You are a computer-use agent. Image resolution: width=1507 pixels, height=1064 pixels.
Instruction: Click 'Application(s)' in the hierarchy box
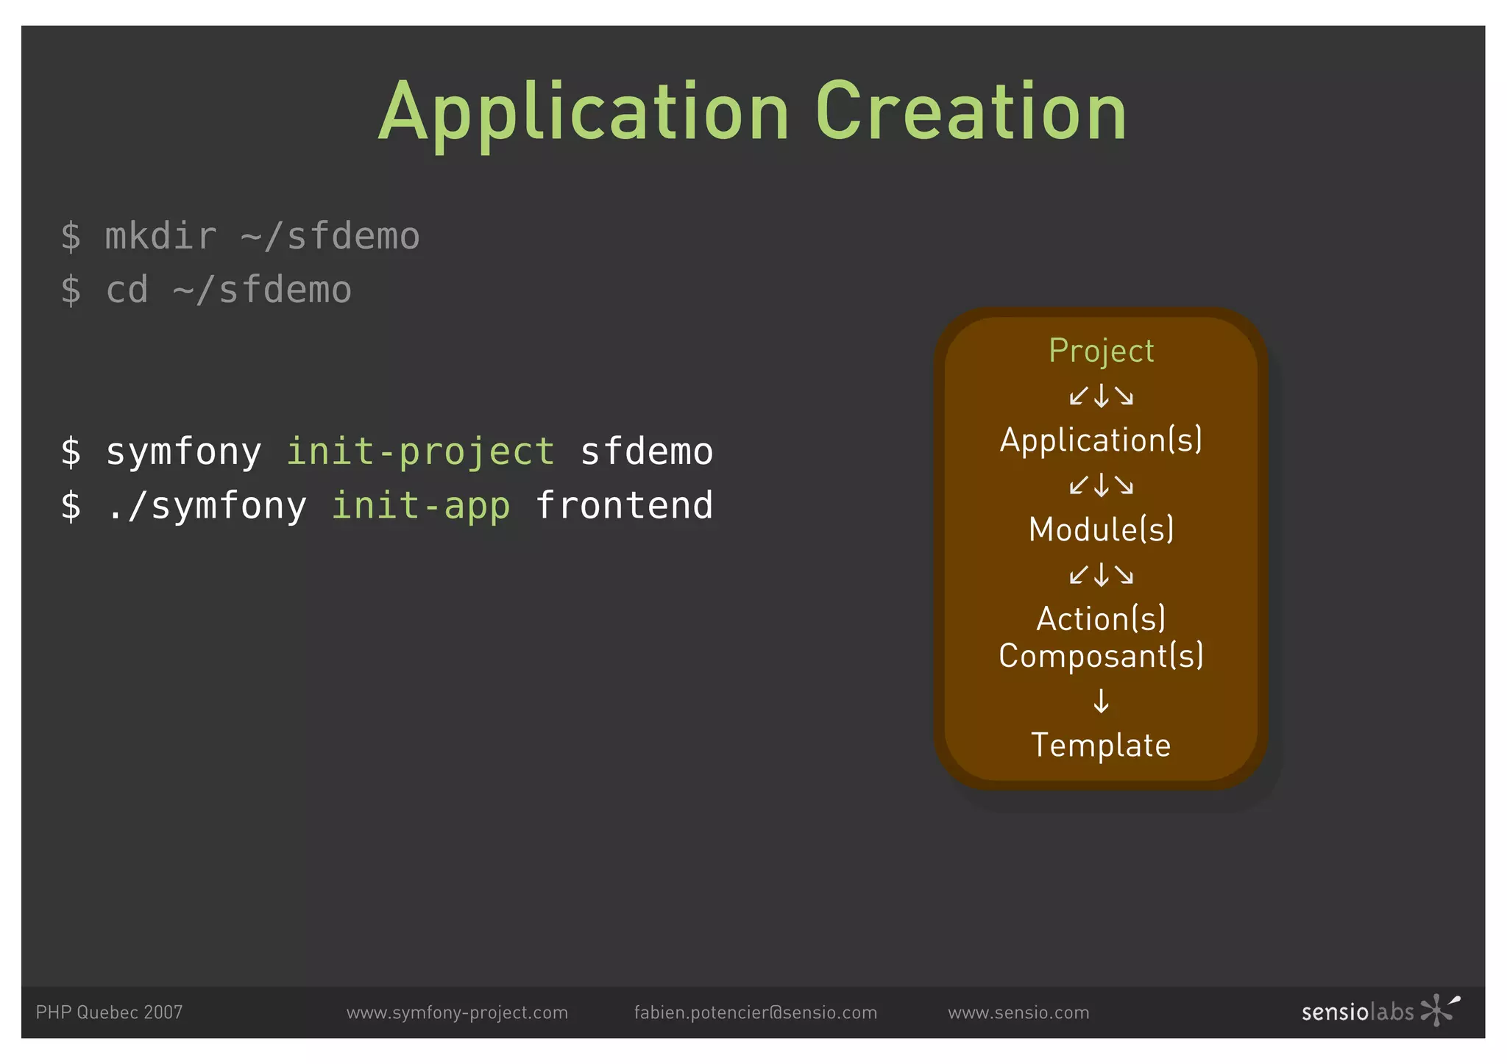(1101, 440)
